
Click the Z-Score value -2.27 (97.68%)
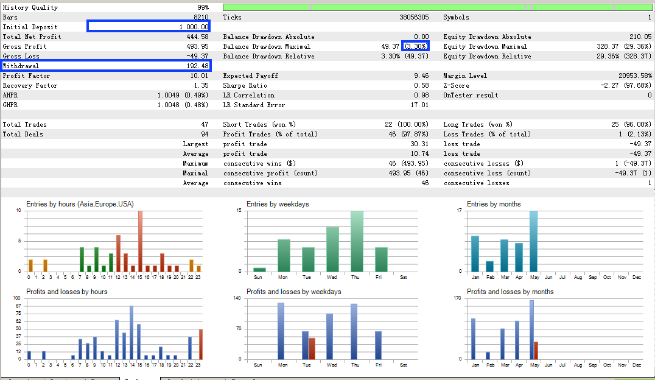[x=626, y=85]
